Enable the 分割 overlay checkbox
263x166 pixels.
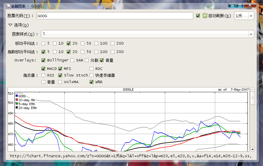point(87,60)
